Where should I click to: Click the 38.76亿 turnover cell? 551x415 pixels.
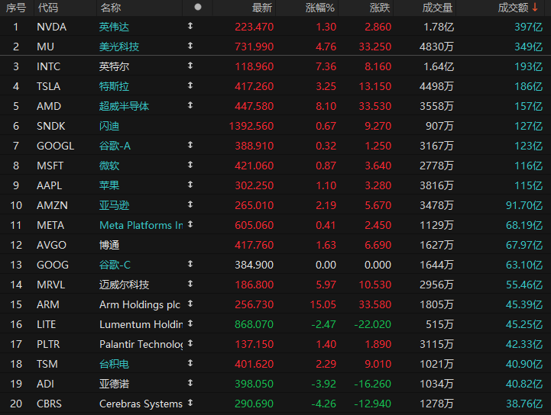click(524, 404)
